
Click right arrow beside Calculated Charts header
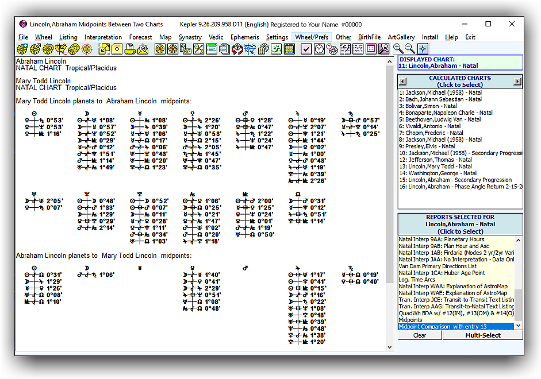point(517,82)
